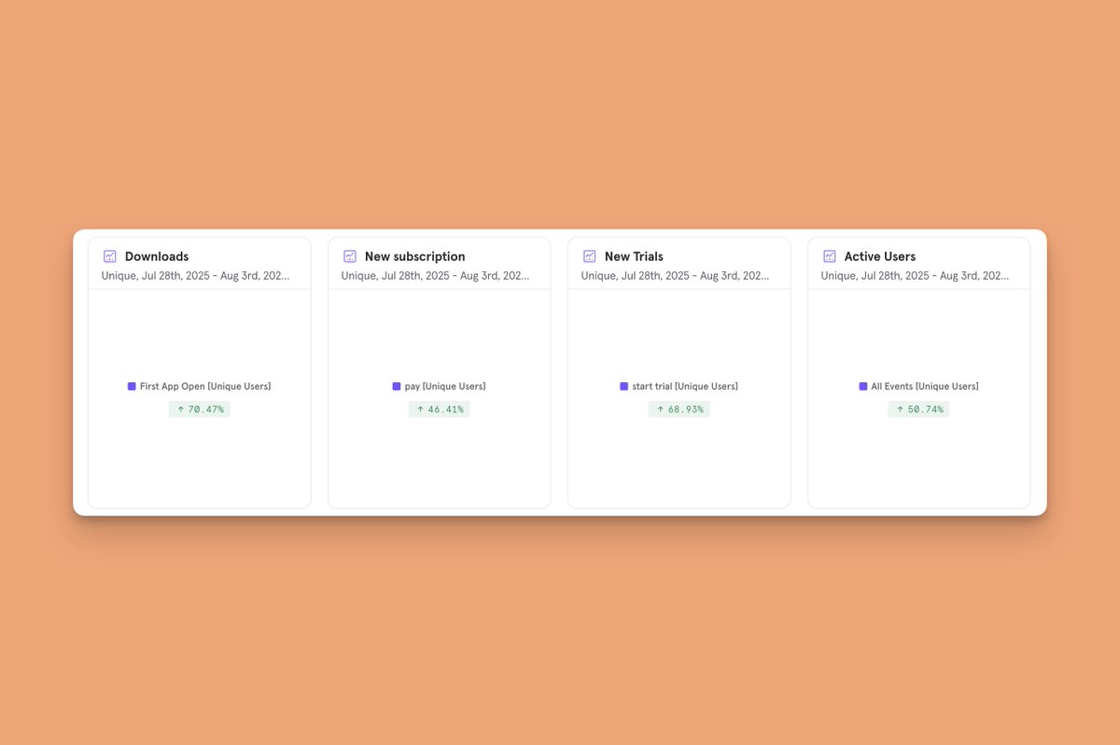This screenshot has width=1120, height=745.
Task: Open the New subscription report title
Action: [x=414, y=256]
